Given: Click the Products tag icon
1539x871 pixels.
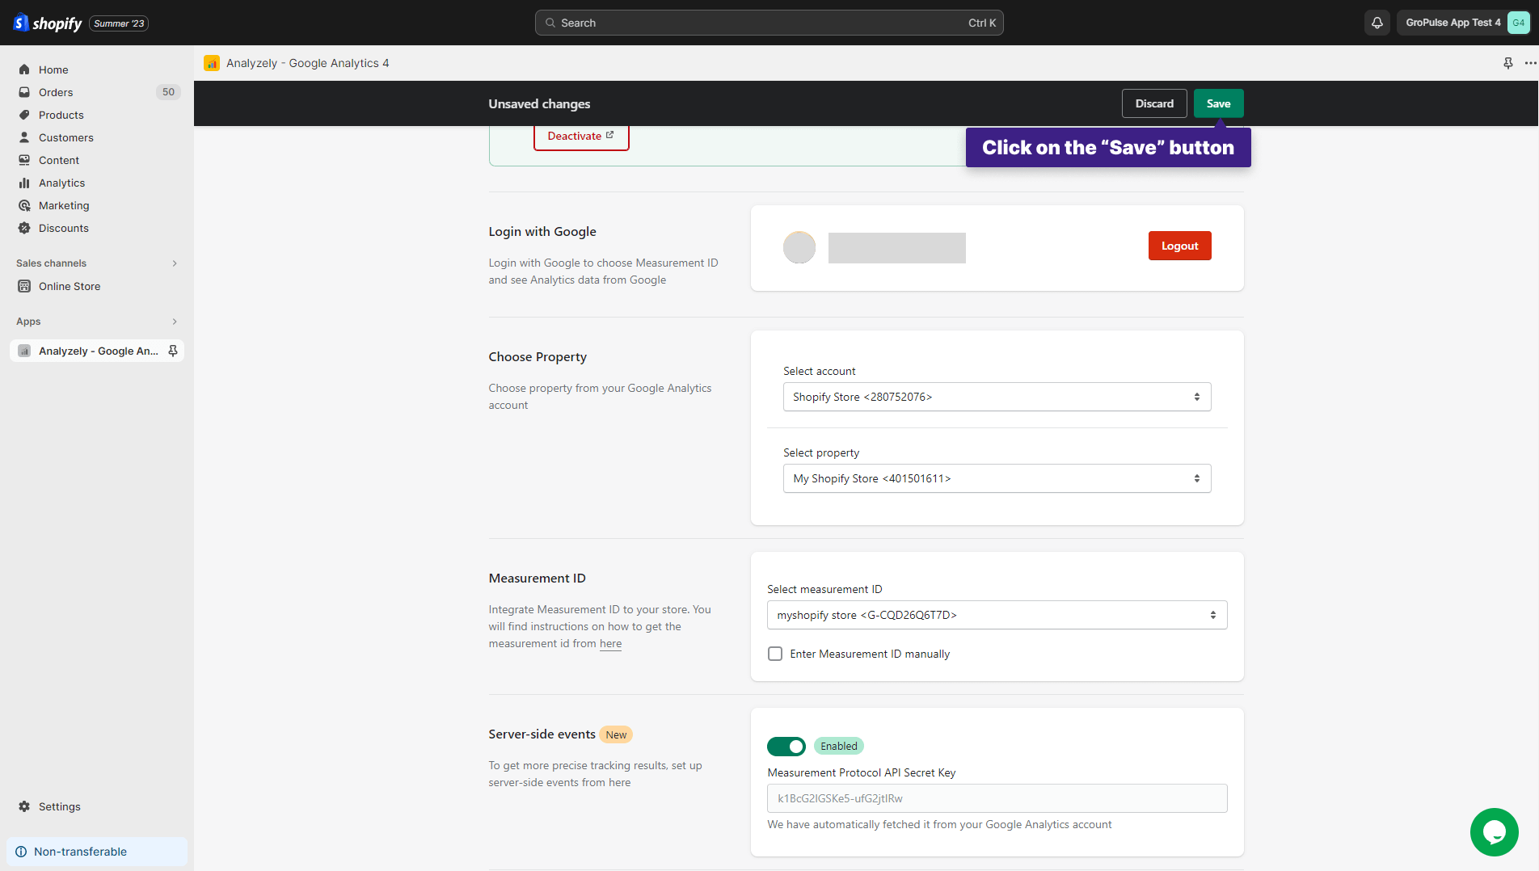Looking at the screenshot, I should pyautogui.click(x=24, y=115).
